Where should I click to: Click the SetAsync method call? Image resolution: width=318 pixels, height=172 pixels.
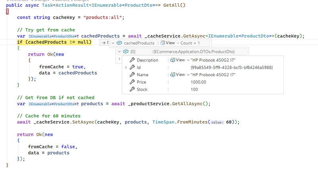83,122
